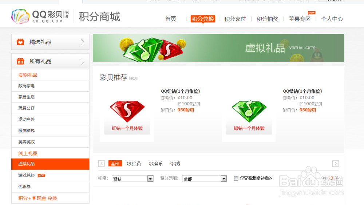The height and width of the screenshot is (205, 364).
Task: Click the QQ彩贝 shell logo
Action: coord(20,16)
